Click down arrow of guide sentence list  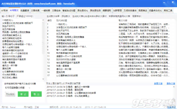click(43, 79)
